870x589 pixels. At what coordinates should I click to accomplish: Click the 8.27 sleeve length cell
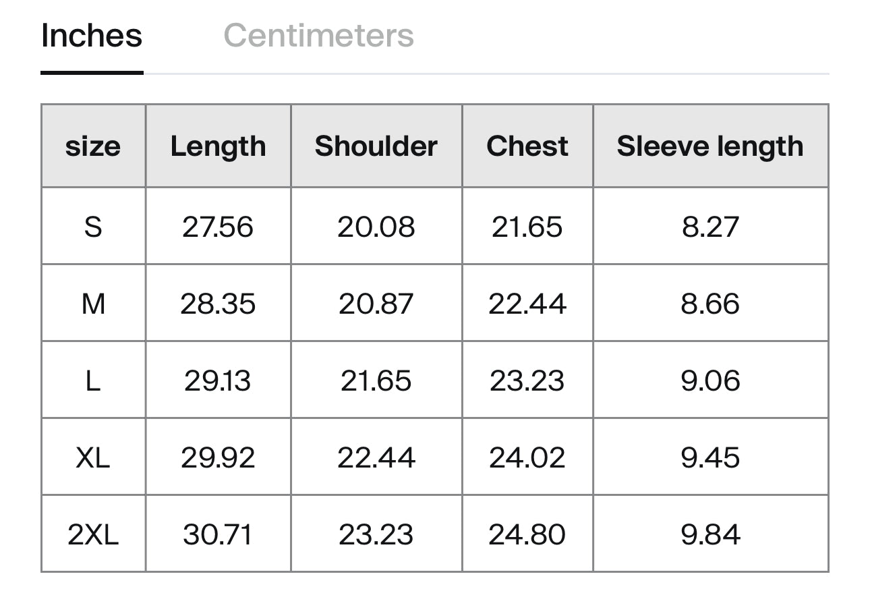pyautogui.click(x=710, y=227)
